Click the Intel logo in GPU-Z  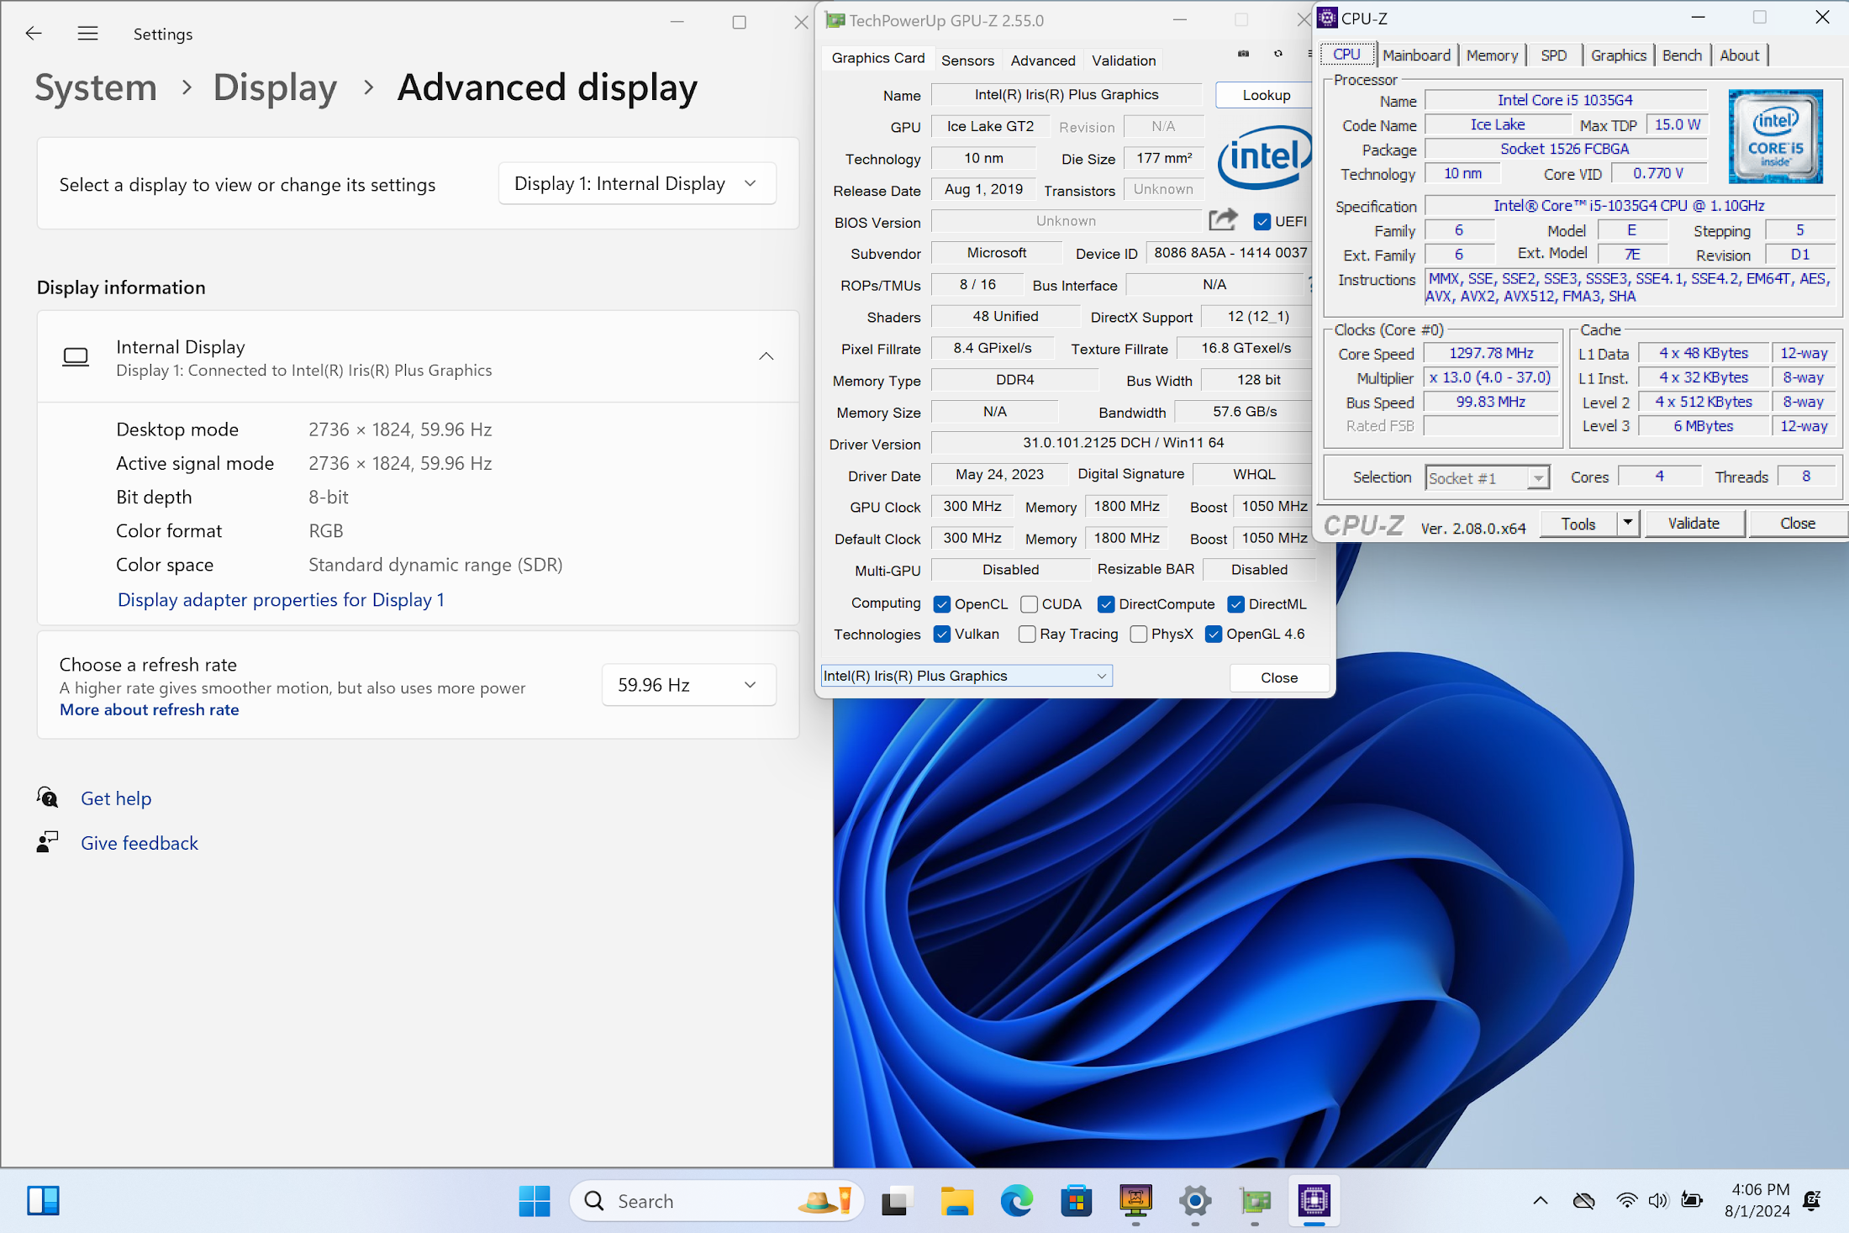point(1263,156)
